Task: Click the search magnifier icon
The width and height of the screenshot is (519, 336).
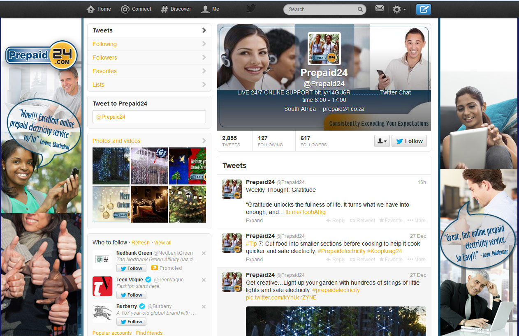Action: (360, 9)
